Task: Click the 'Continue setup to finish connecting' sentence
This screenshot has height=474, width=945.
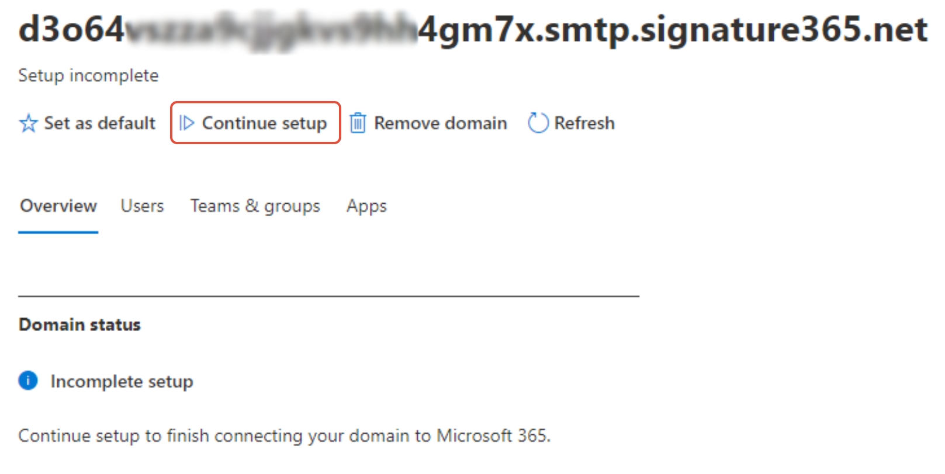Action: point(285,436)
